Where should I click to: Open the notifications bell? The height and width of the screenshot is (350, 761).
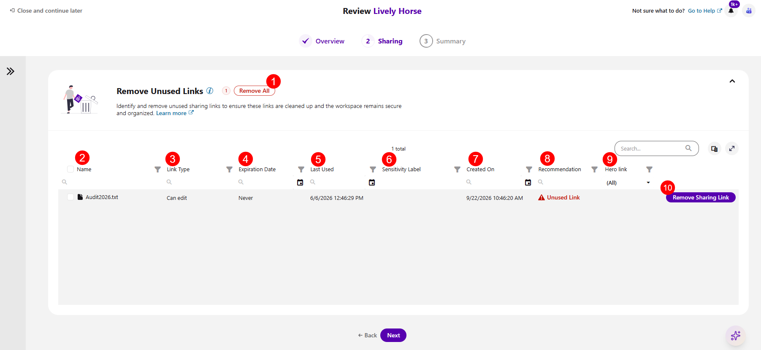point(731,11)
